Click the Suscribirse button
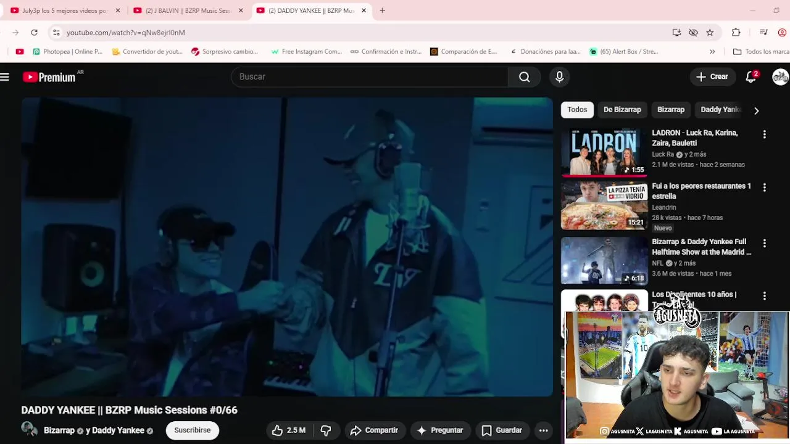The image size is (790, 444). [192, 430]
